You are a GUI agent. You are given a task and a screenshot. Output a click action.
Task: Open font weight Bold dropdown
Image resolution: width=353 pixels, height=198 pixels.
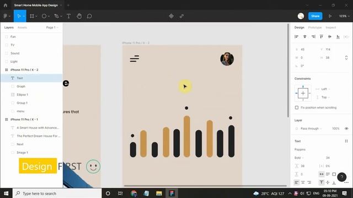point(299,158)
